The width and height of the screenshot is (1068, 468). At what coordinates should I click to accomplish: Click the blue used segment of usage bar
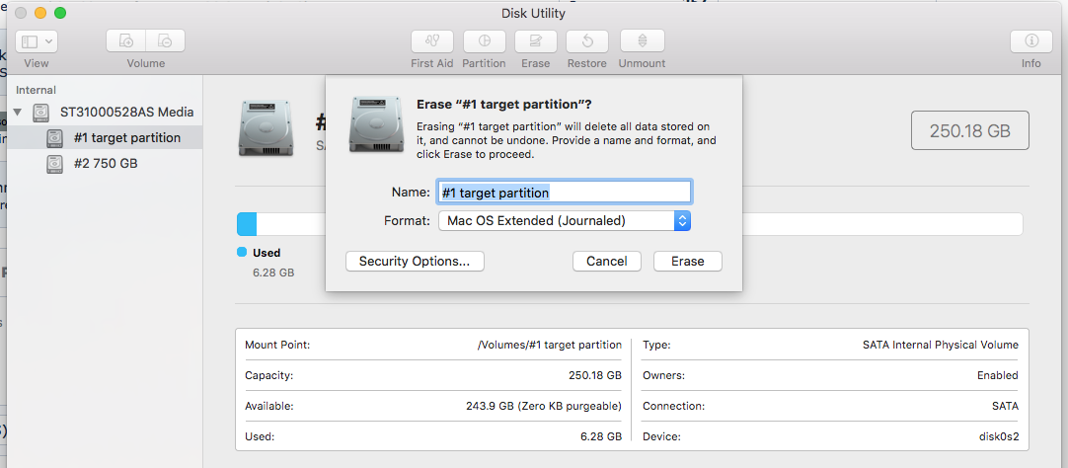click(x=247, y=224)
